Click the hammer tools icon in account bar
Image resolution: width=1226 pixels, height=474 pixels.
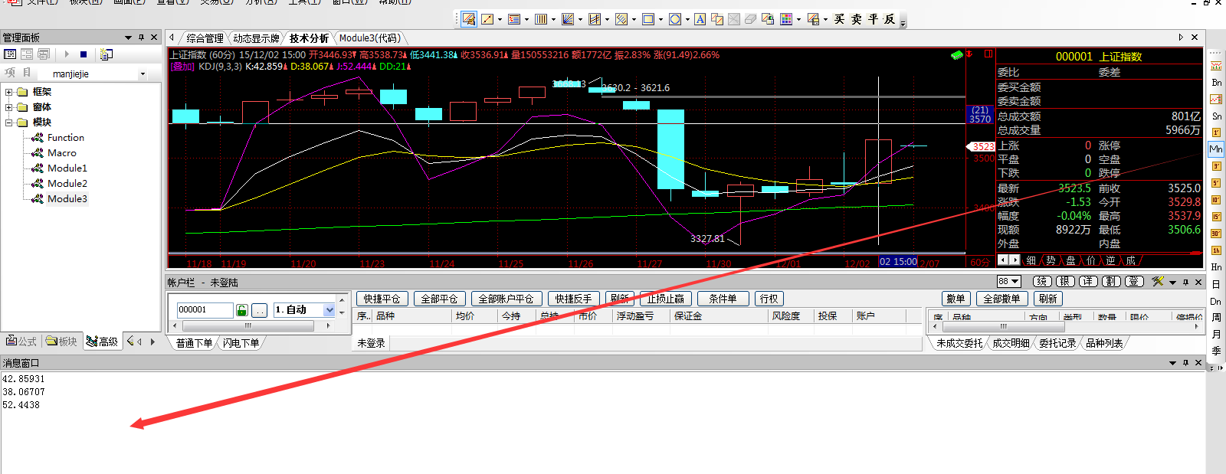click(1158, 282)
